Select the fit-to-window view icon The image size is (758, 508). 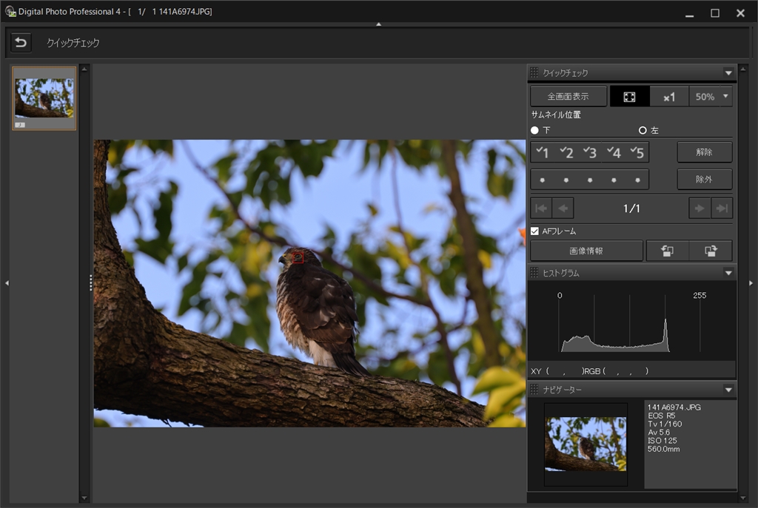click(x=629, y=97)
